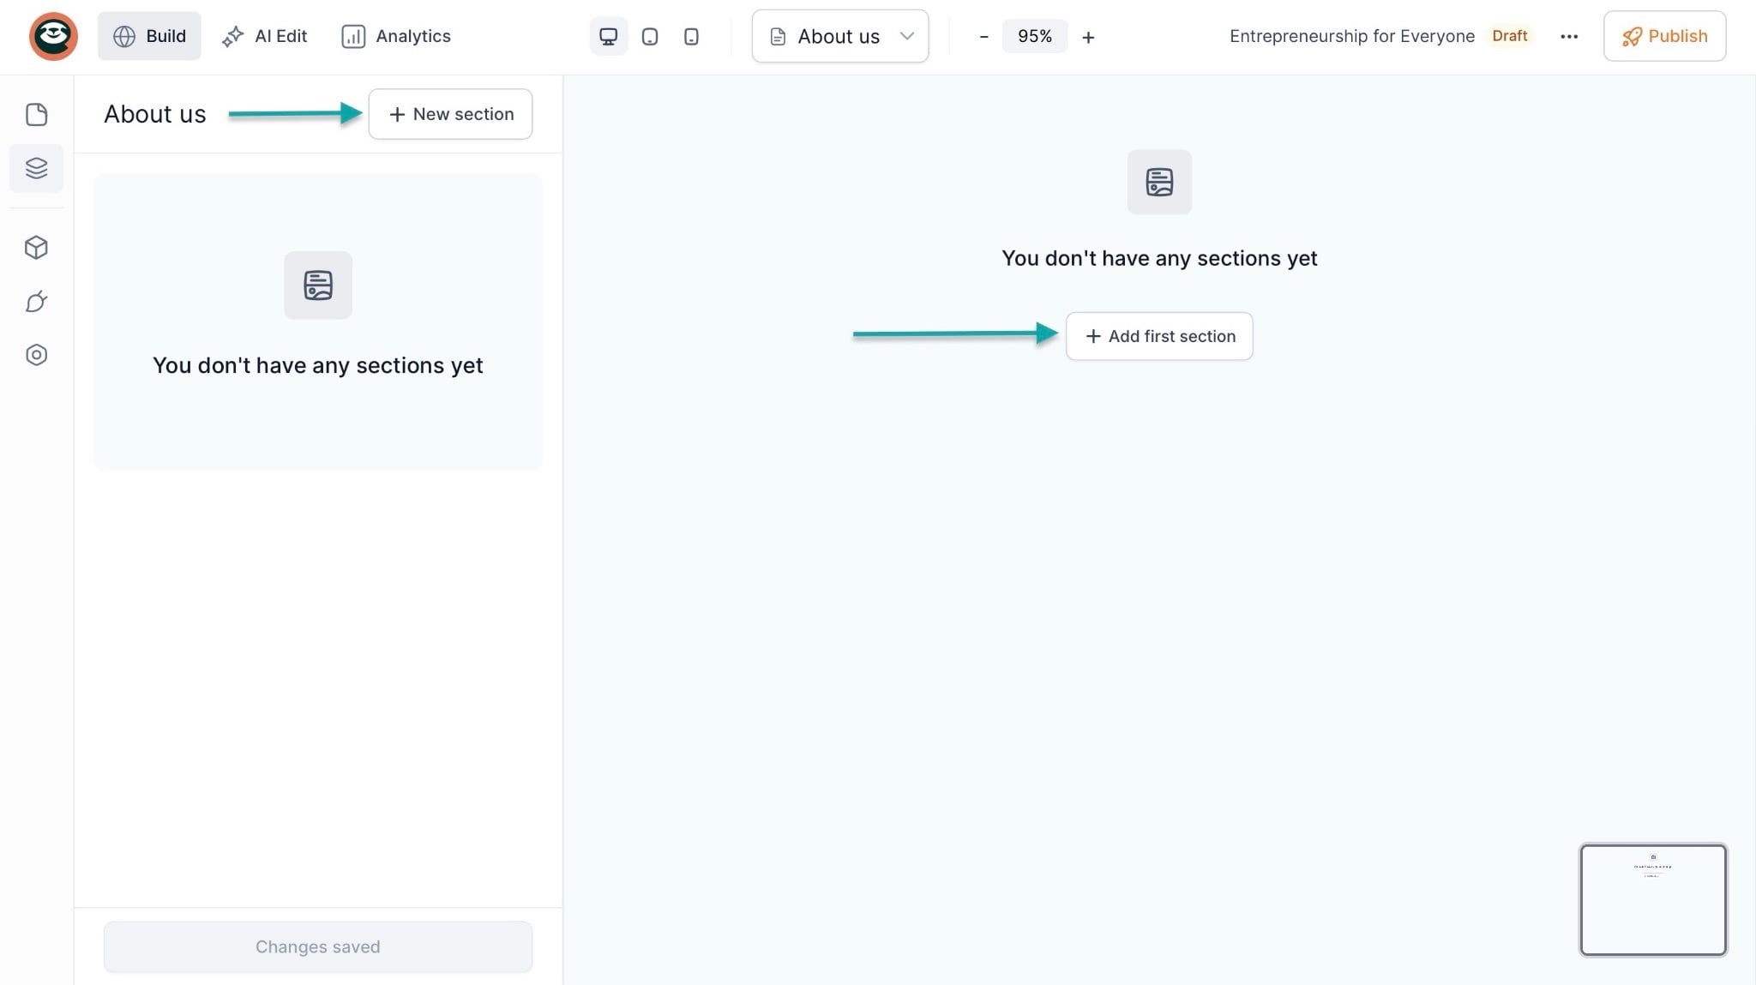Open the Analytics tab
This screenshot has height=985, width=1756.
pos(396,36)
